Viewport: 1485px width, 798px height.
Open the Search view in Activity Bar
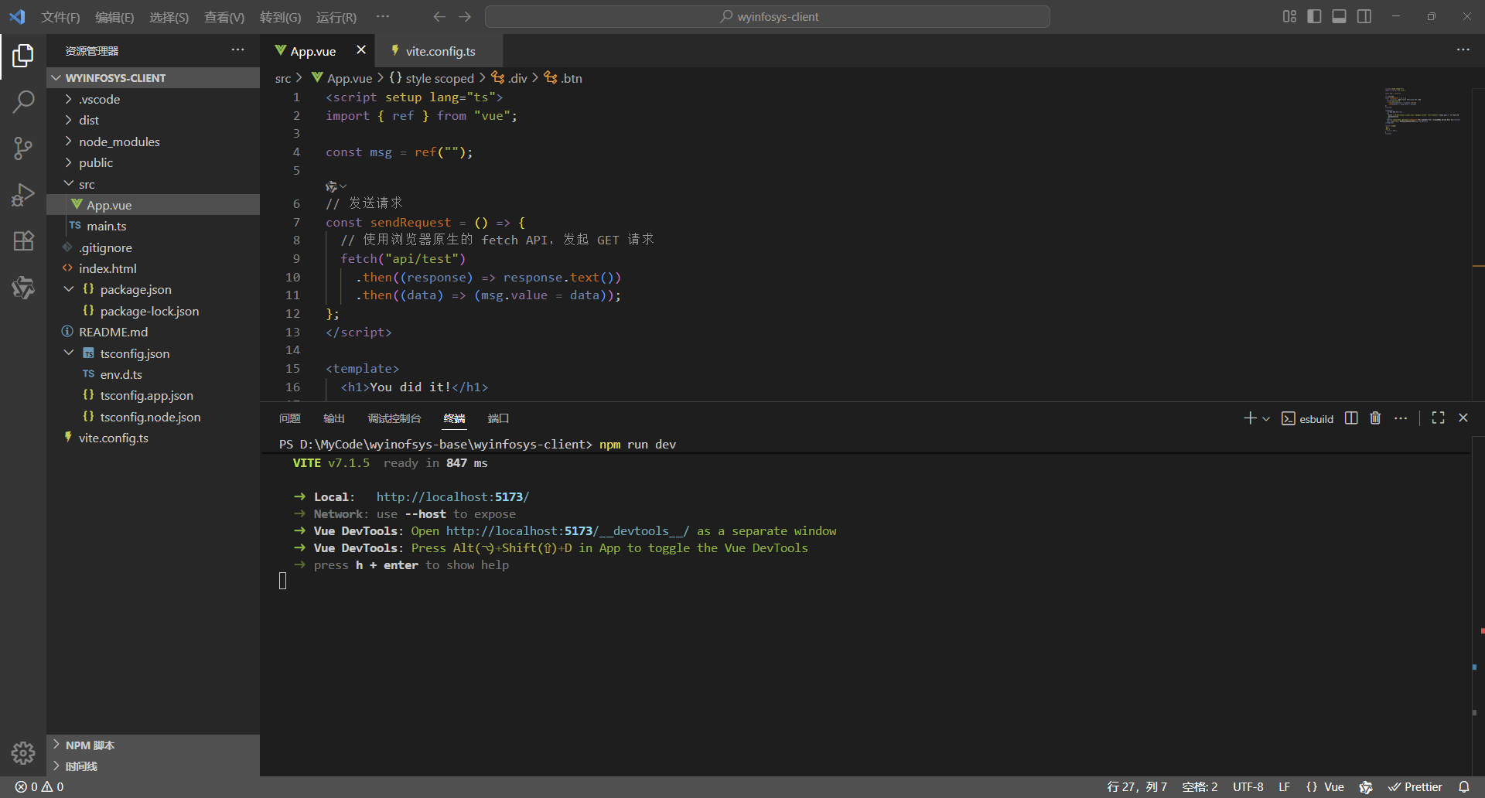(23, 101)
